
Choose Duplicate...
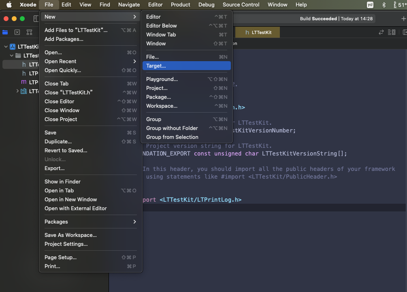coord(90,141)
